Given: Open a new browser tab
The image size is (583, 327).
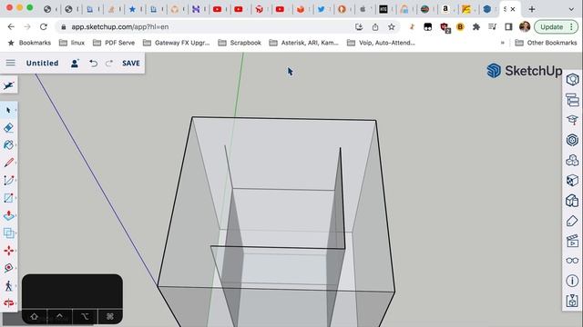Looking at the screenshot, I should point(532,9).
